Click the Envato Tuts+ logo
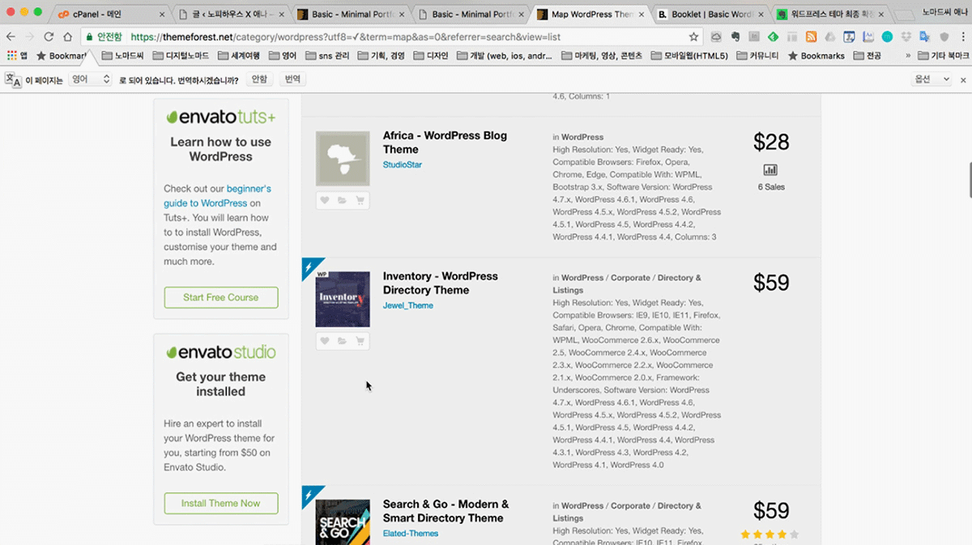The height and width of the screenshot is (545, 972). (220, 117)
